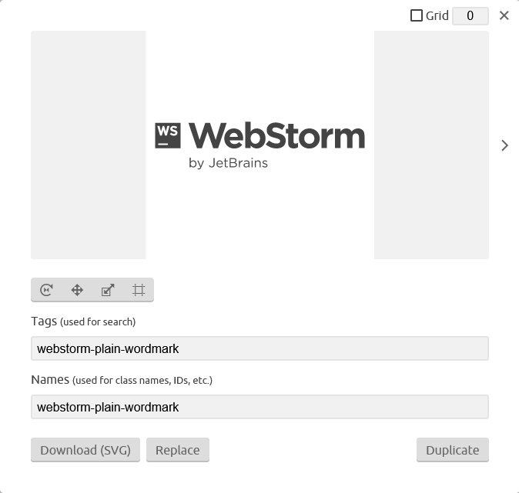Click the Tags input field
Screen dimensions: 519x493
tap(259, 348)
